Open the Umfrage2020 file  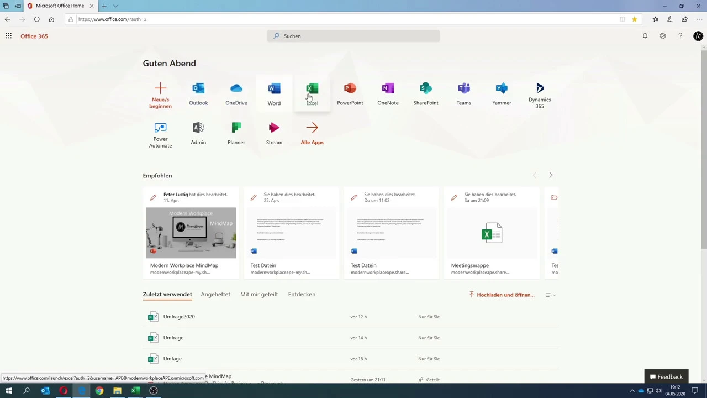point(179,317)
